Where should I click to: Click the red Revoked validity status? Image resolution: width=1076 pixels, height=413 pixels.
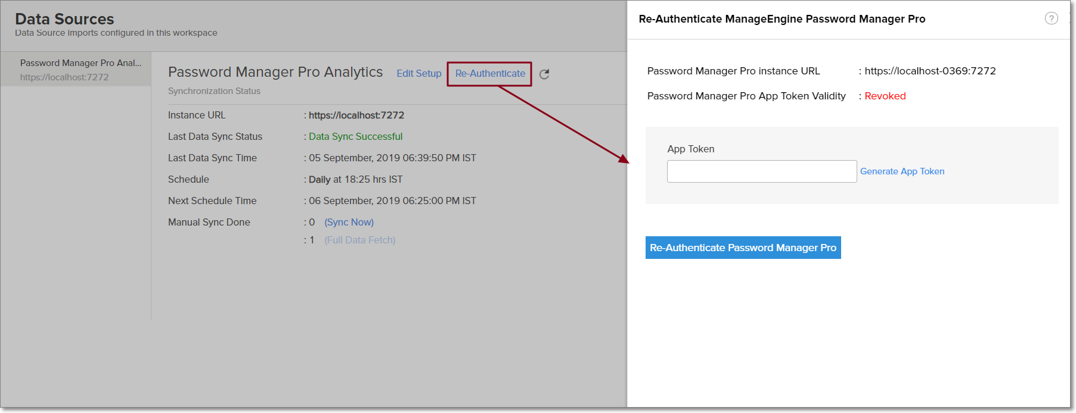click(x=885, y=96)
